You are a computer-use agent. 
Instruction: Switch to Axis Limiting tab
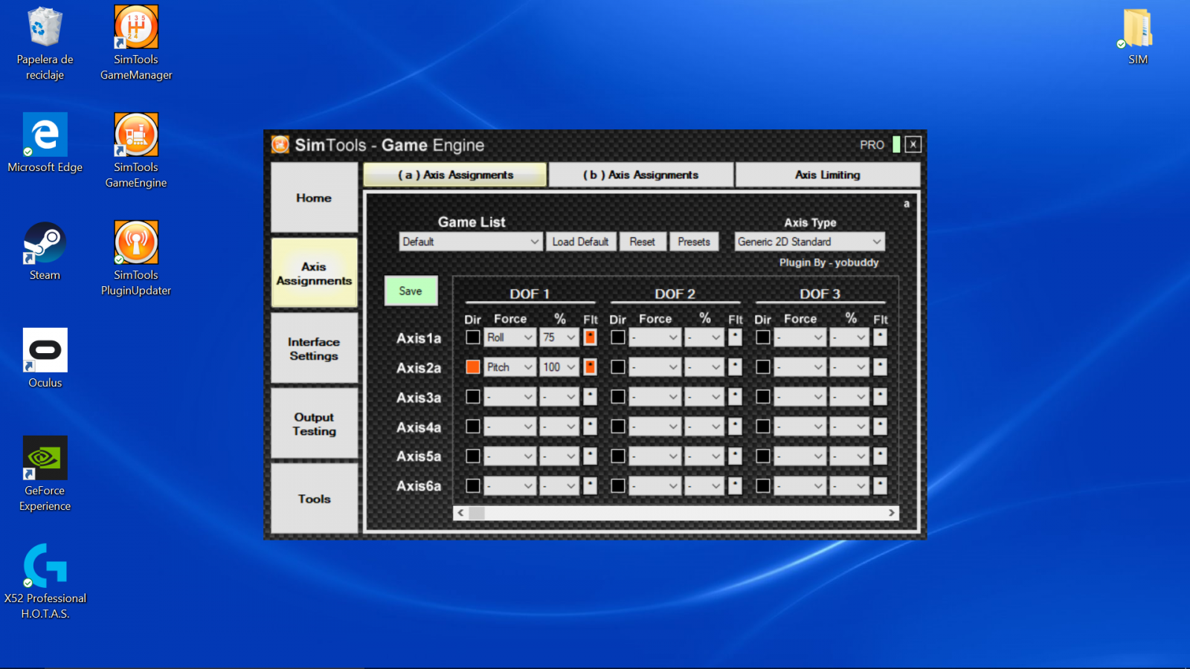point(828,175)
